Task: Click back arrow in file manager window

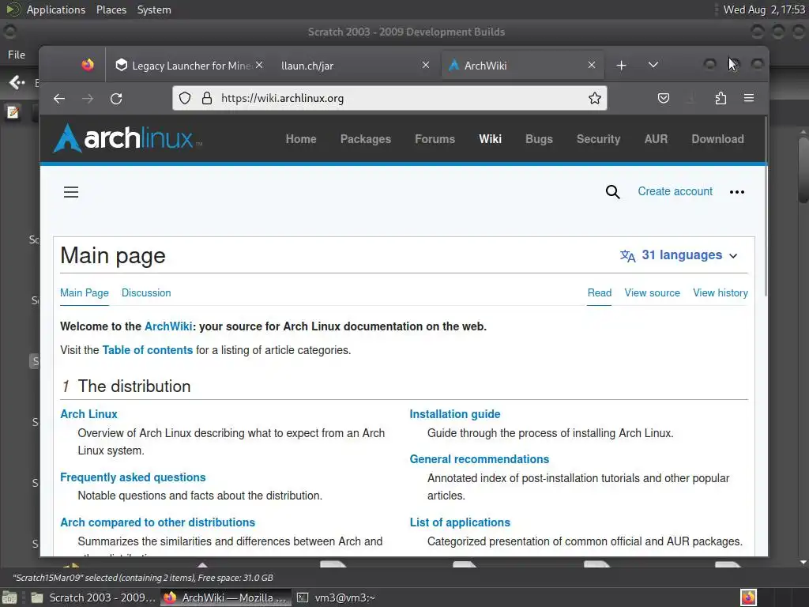Action: pyautogui.click(x=17, y=82)
